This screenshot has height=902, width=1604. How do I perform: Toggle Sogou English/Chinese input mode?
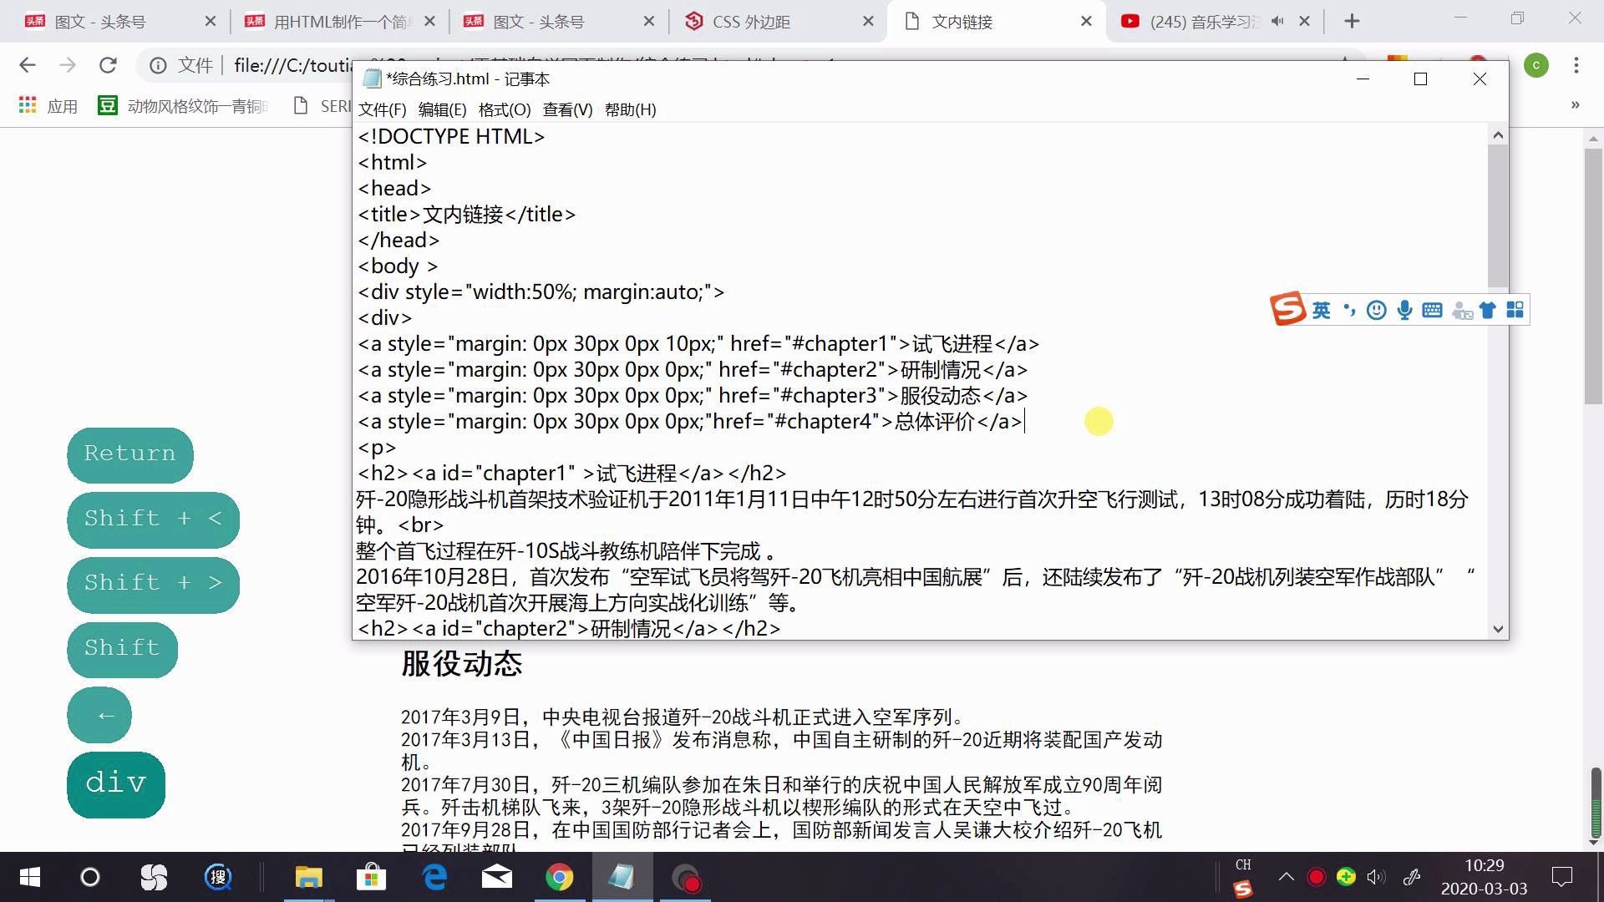point(1322,310)
